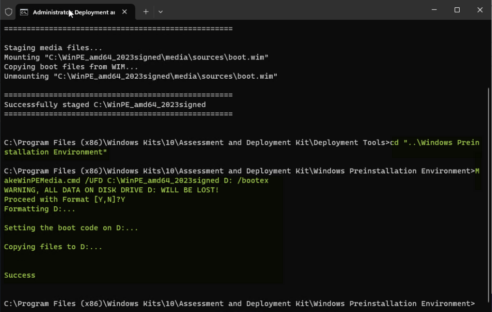Minimize the terminal window
The width and height of the screenshot is (492, 312).
(434, 10)
